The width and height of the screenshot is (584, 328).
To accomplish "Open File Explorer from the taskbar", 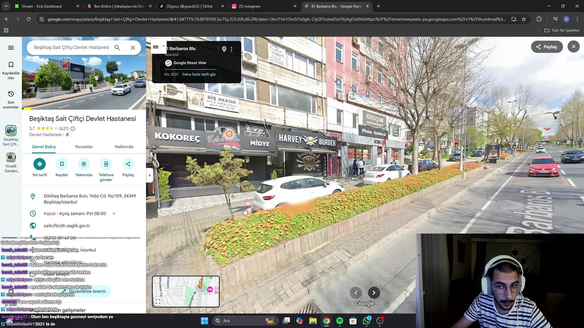I will (x=313, y=321).
